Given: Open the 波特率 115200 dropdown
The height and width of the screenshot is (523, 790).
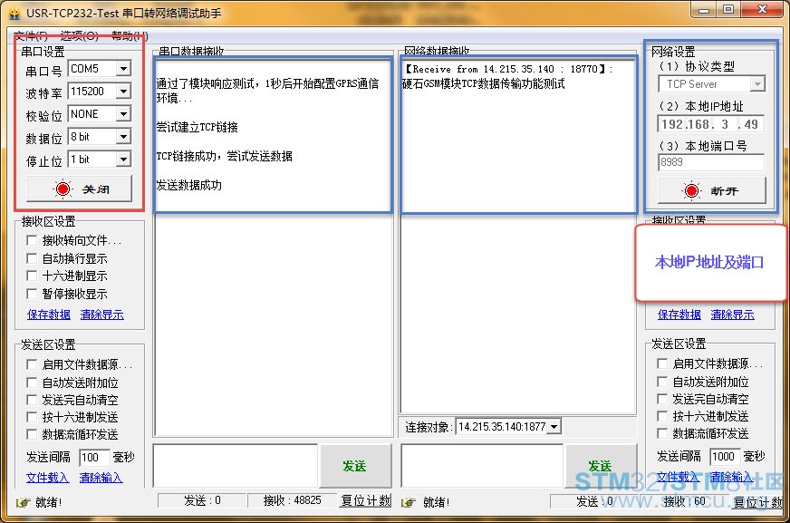Looking at the screenshot, I should point(123,92).
